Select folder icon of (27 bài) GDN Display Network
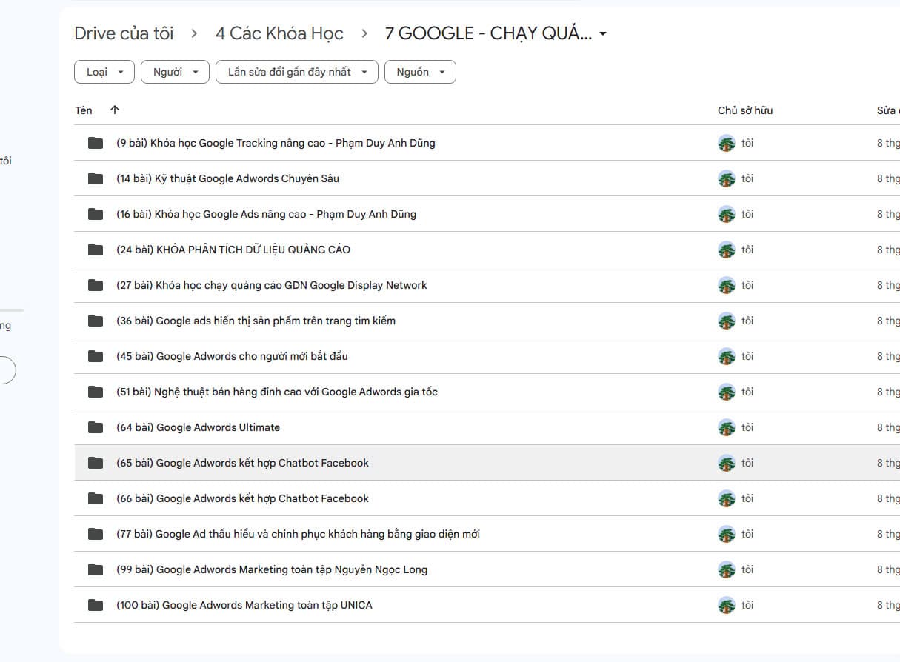 [96, 285]
